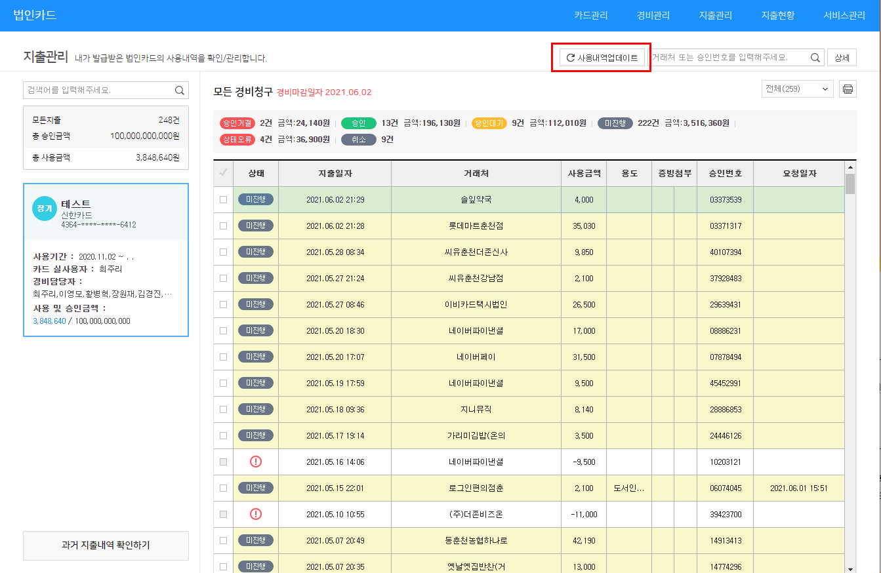Toggle the select-all checkbox in table header
The image size is (881, 573).
pyautogui.click(x=223, y=173)
